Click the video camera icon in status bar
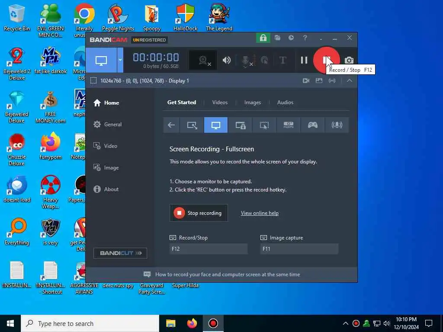 coord(306,81)
